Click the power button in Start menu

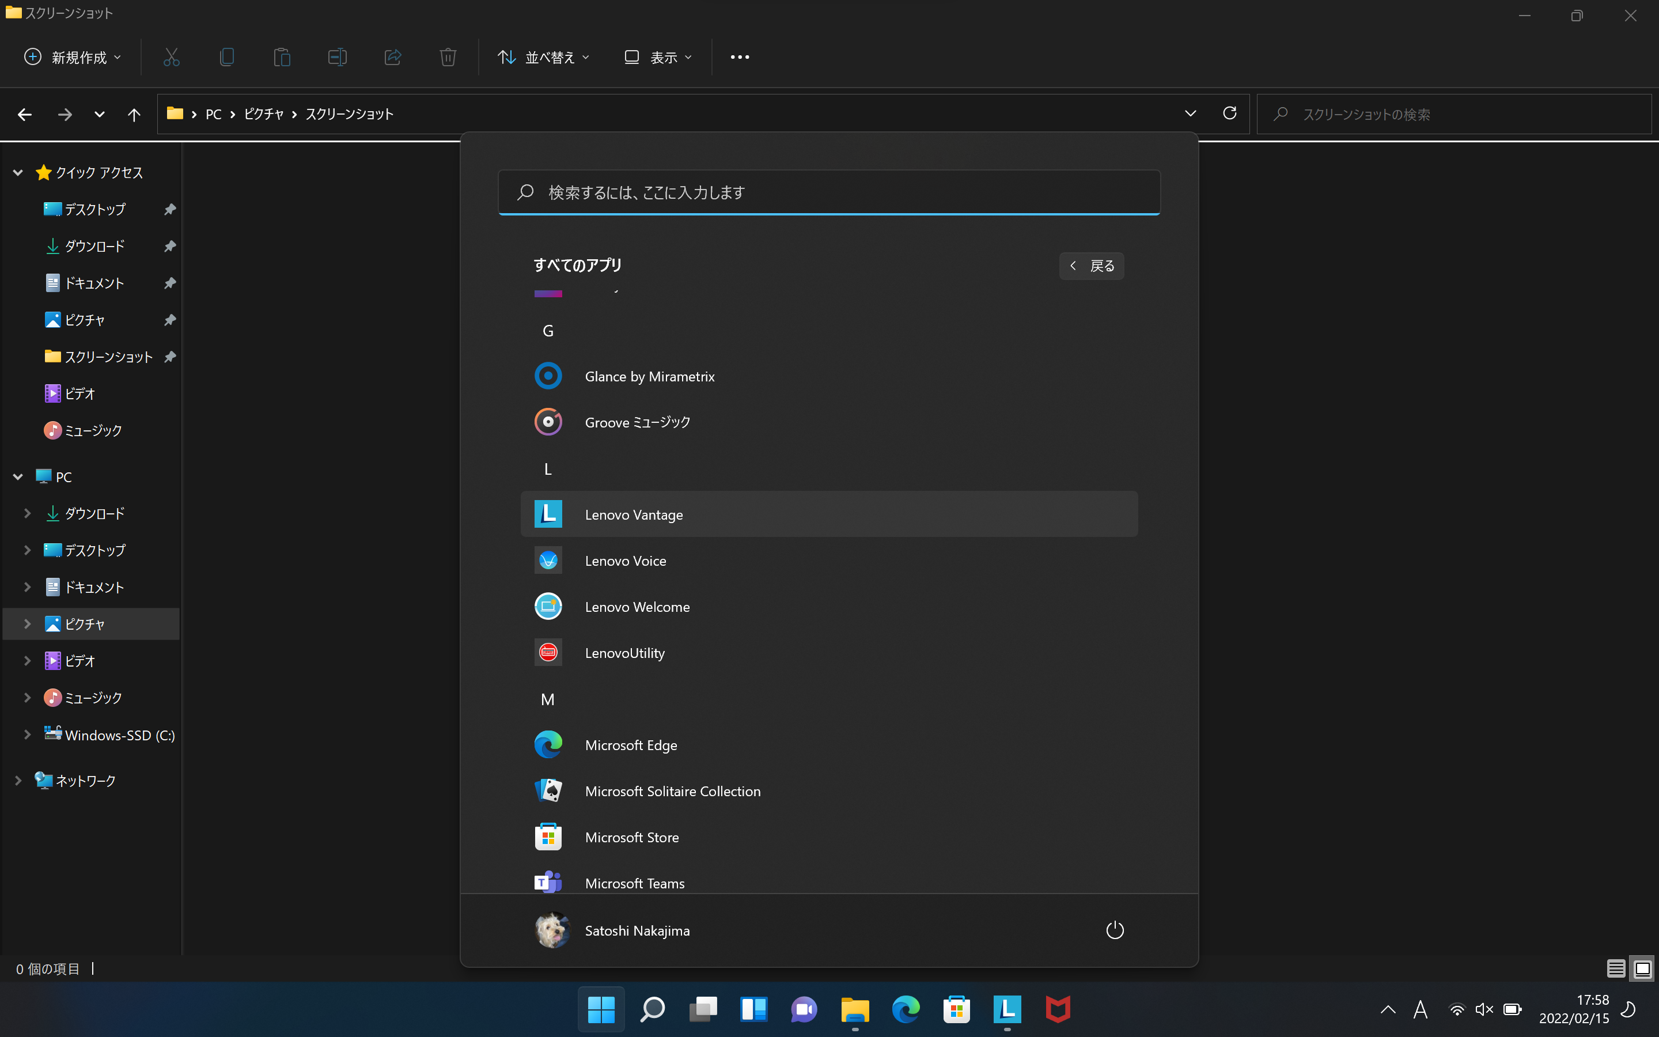tap(1115, 930)
